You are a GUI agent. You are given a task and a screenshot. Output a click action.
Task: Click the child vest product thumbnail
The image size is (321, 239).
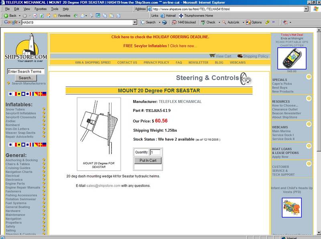(x=292, y=207)
